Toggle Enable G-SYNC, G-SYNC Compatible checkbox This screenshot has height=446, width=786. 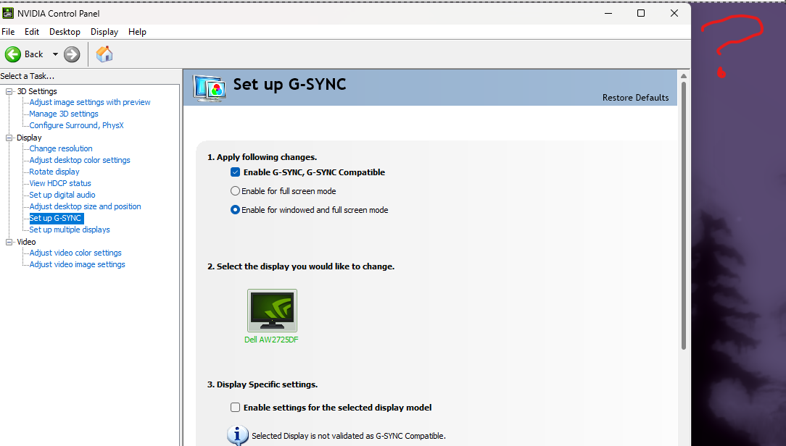[x=235, y=172]
